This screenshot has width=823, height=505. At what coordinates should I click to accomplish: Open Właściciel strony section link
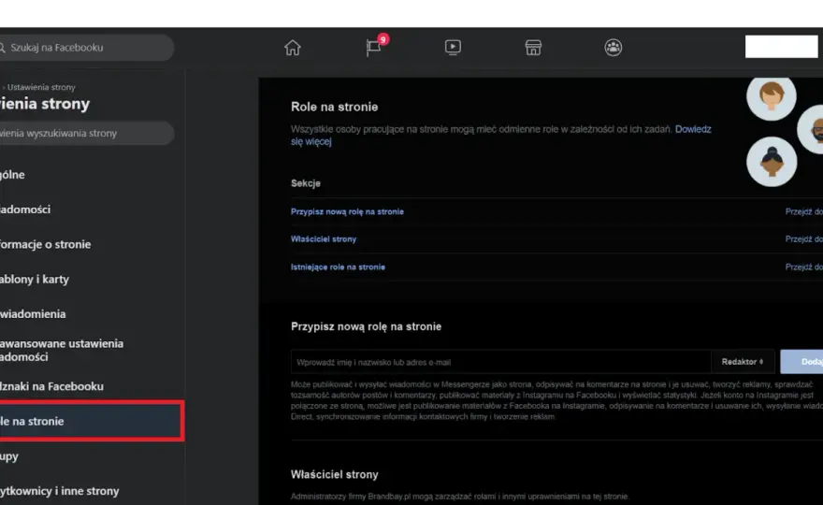(324, 239)
